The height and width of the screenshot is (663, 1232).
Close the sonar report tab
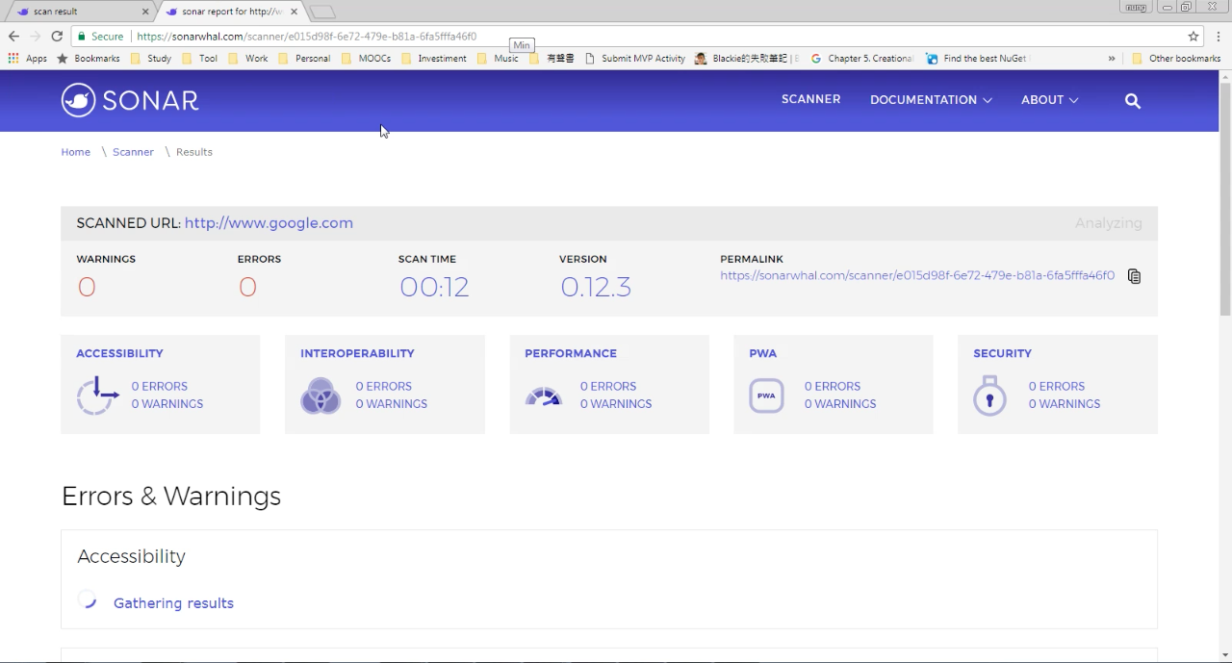[294, 12]
